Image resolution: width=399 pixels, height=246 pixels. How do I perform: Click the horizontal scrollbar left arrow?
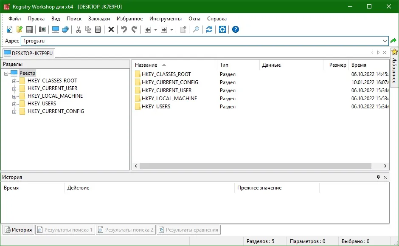tap(136, 166)
